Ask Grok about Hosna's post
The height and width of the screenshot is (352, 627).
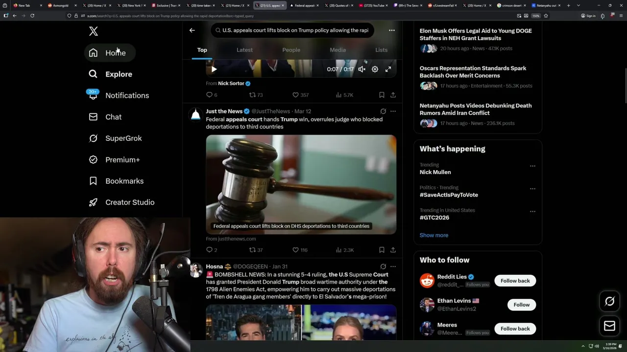(383, 266)
